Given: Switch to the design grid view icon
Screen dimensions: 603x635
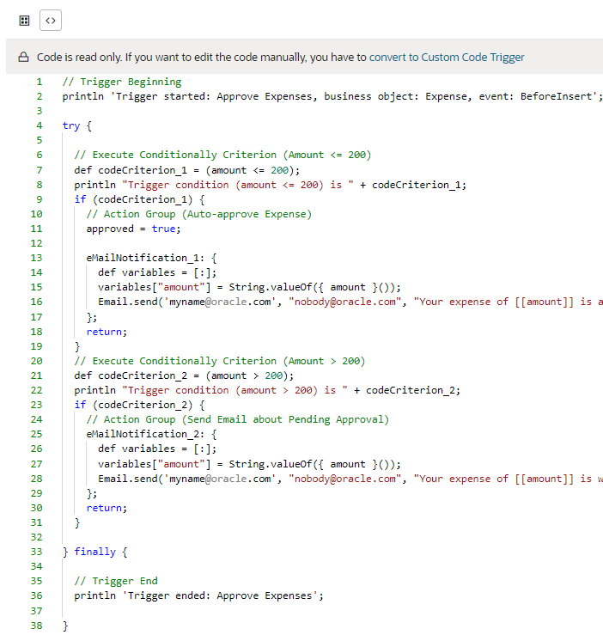Looking at the screenshot, I should (24, 21).
